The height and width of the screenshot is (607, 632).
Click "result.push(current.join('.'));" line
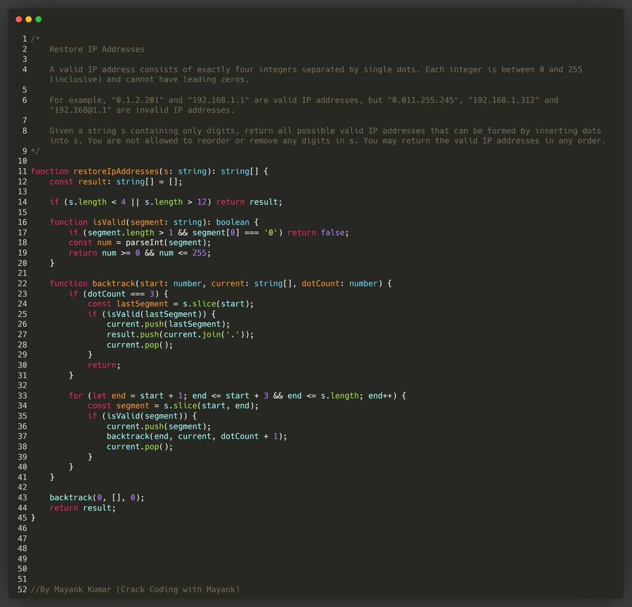click(x=180, y=334)
